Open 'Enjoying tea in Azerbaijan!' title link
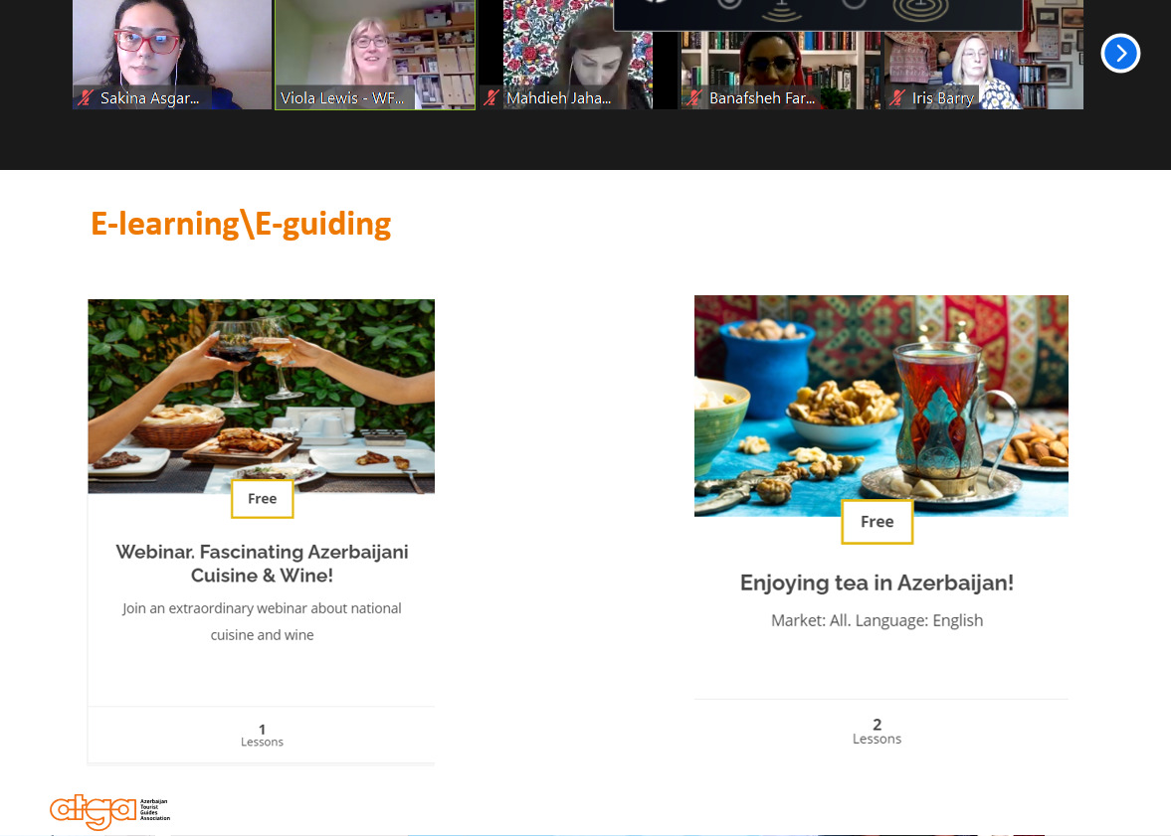The height and width of the screenshot is (836, 1171). point(877,583)
